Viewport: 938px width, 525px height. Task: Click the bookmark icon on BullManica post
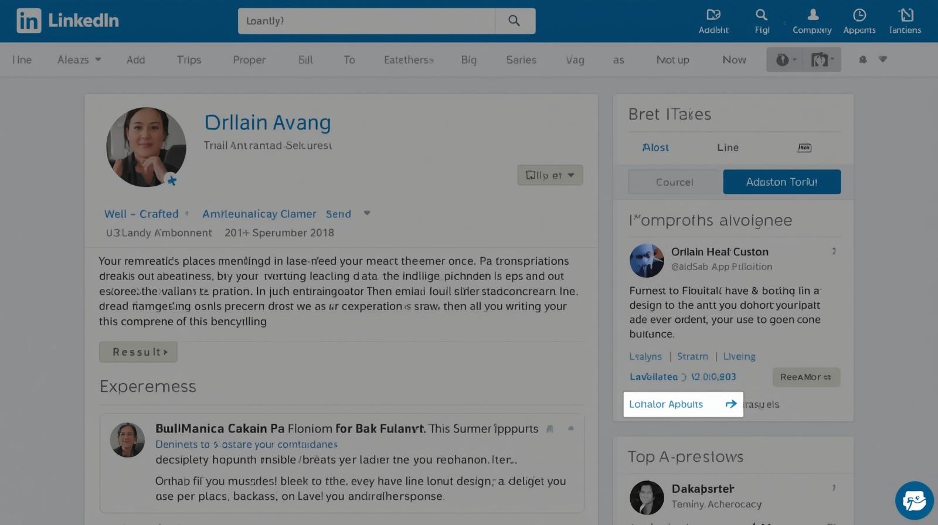pos(550,429)
